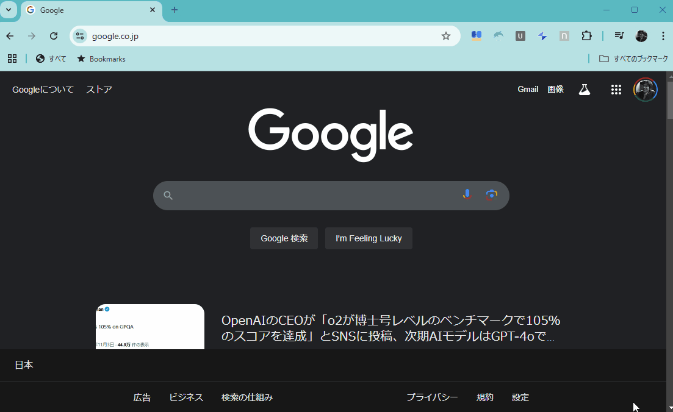673x412 pixels.
Task: Open the Googleについて link
Action: click(x=43, y=89)
